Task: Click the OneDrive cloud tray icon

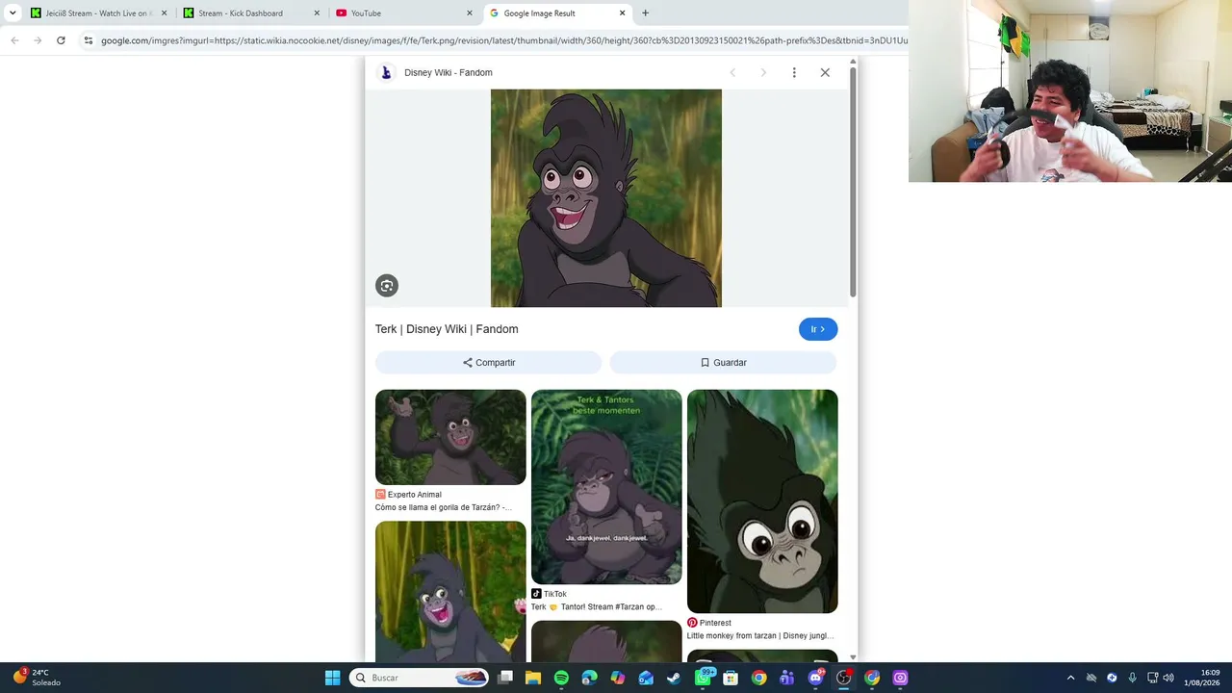Action: pyautogui.click(x=1091, y=678)
